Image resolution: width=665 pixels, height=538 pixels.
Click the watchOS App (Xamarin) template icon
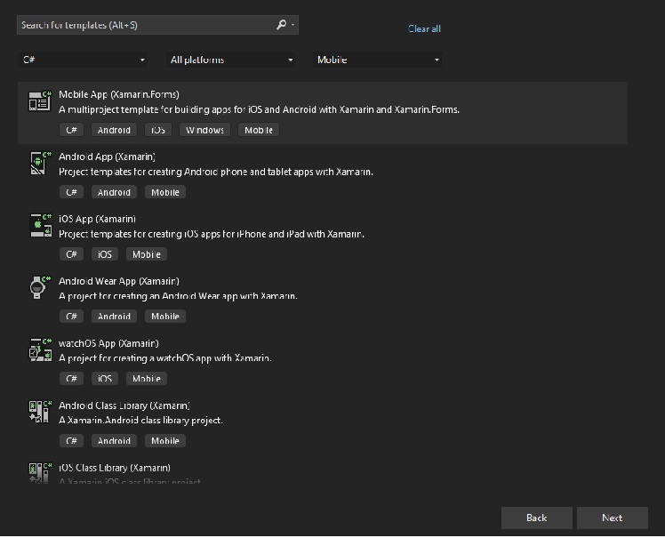click(x=39, y=349)
